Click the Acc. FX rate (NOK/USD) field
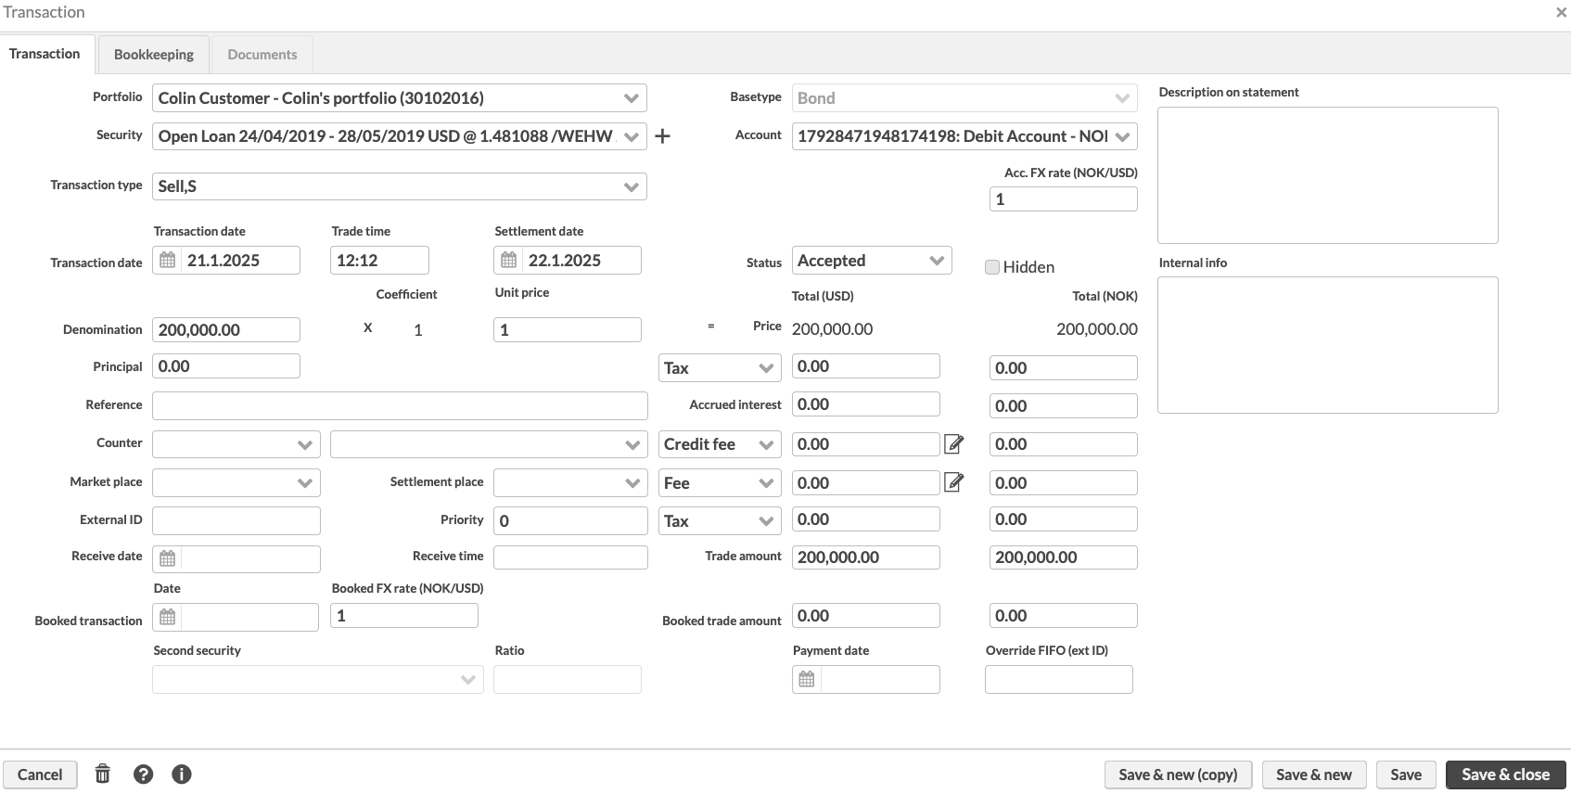The width and height of the screenshot is (1571, 794). point(1064,199)
